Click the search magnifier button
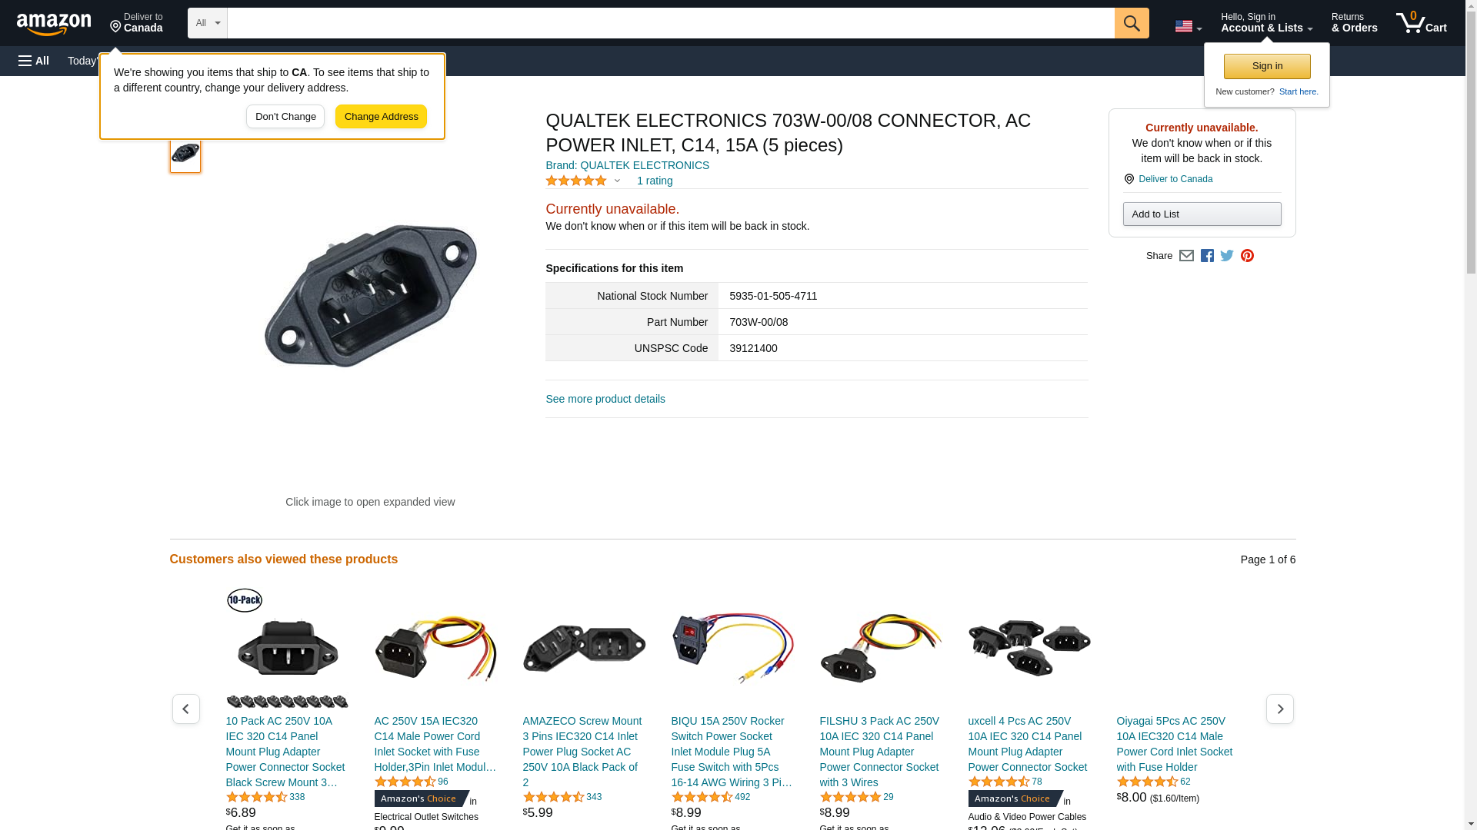 click(x=1131, y=23)
